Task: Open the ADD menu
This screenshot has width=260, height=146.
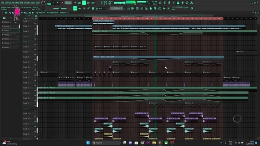Action: pos(10,3)
